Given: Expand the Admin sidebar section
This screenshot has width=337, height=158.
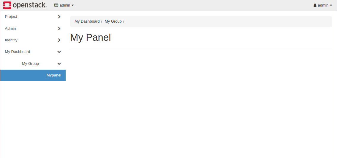Looking at the screenshot, I should pos(10,29).
